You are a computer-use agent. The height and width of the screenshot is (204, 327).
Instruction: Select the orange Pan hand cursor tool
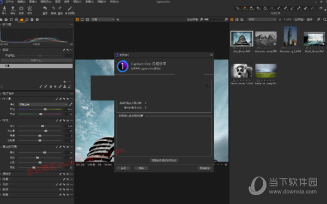pyautogui.click(x=245, y=8)
